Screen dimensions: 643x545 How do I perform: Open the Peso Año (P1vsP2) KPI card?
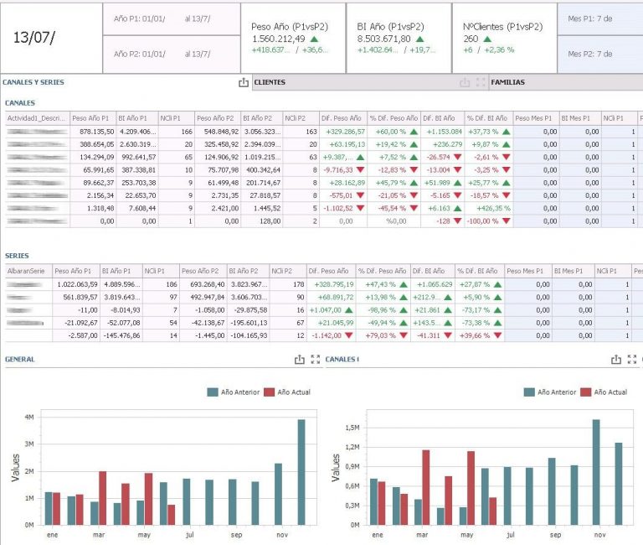coord(293,38)
